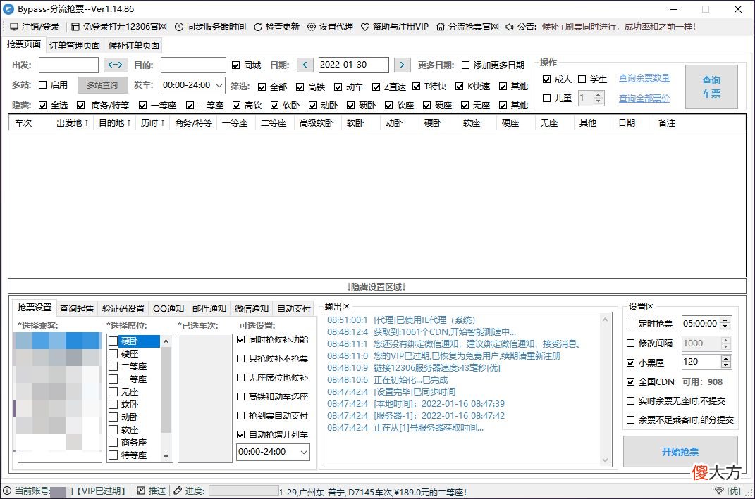Image resolution: width=755 pixels, height=499 pixels.
Task: Uncheck 同时抢候补功能 option
Action: 241,339
